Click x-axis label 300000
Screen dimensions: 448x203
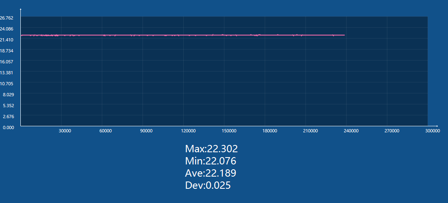433,131
